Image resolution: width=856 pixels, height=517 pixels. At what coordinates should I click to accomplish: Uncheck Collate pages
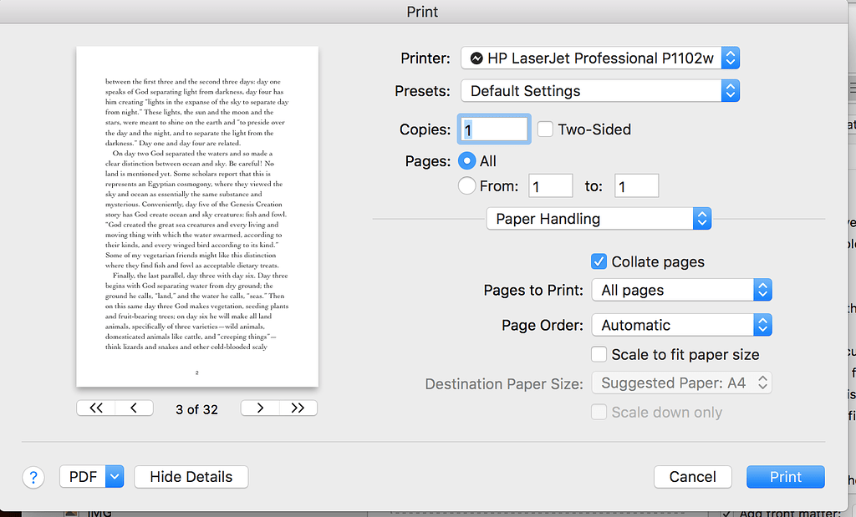coord(599,261)
